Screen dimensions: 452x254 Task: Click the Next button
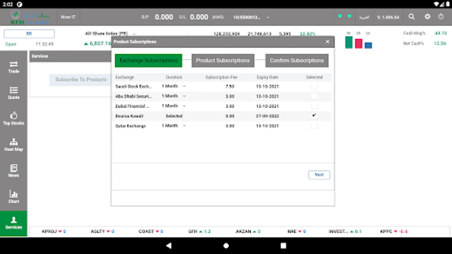pos(319,175)
